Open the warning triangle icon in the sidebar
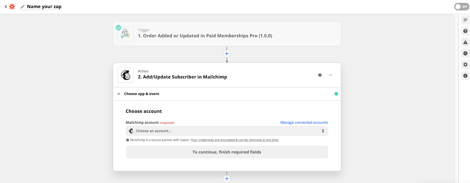 465,42
